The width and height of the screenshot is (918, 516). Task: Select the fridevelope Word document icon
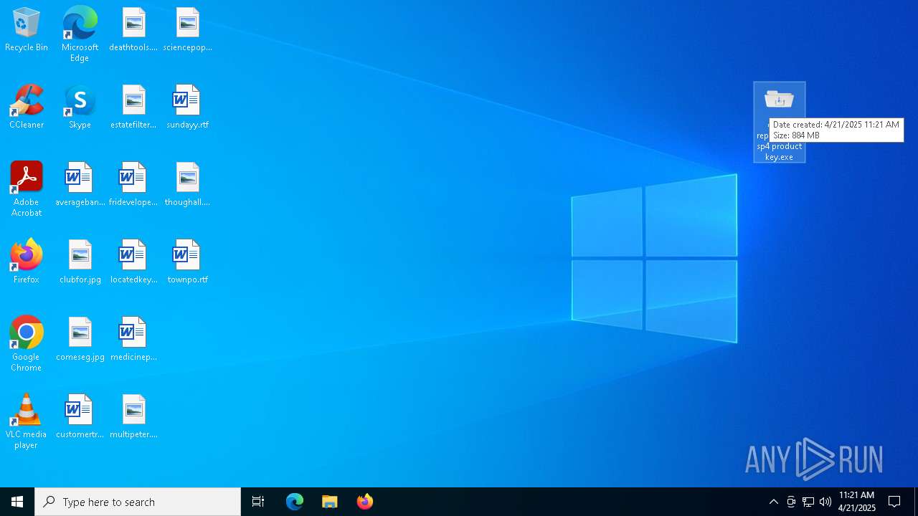pyautogui.click(x=133, y=185)
